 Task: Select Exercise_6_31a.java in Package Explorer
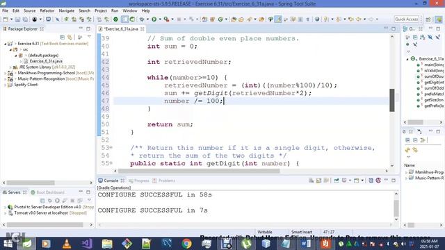[46, 61]
